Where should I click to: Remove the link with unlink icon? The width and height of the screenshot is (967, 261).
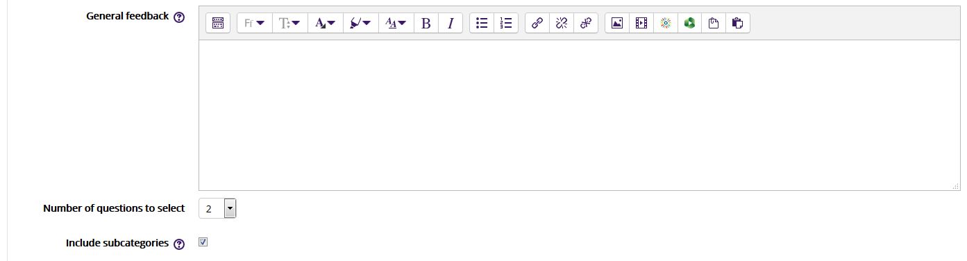562,23
